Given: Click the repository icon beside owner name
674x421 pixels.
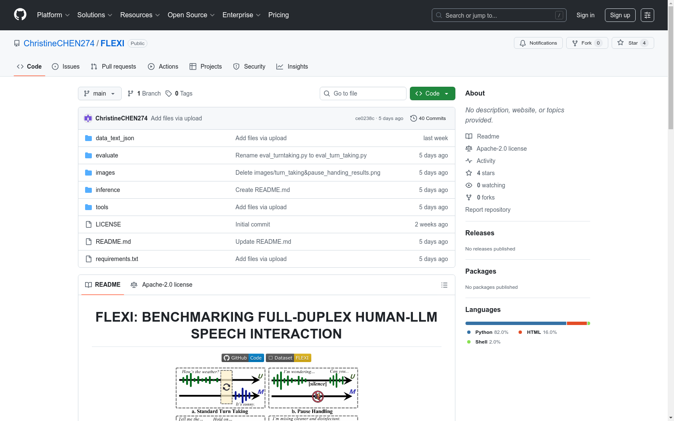Looking at the screenshot, I should click(x=17, y=43).
